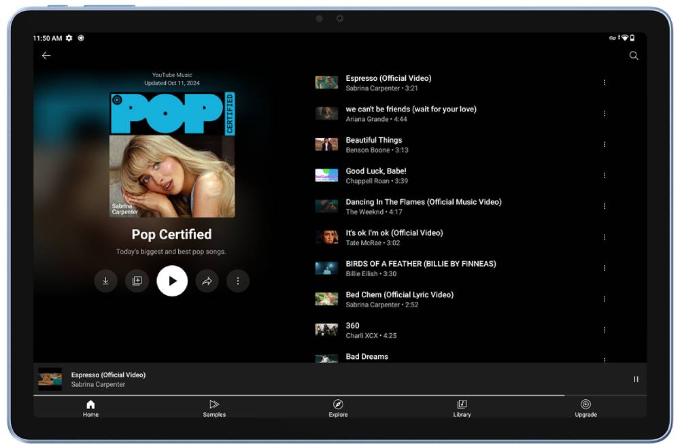Click Bed Chem thumbnail
This screenshot has width=680, height=444.
click(x=326, y=299)
